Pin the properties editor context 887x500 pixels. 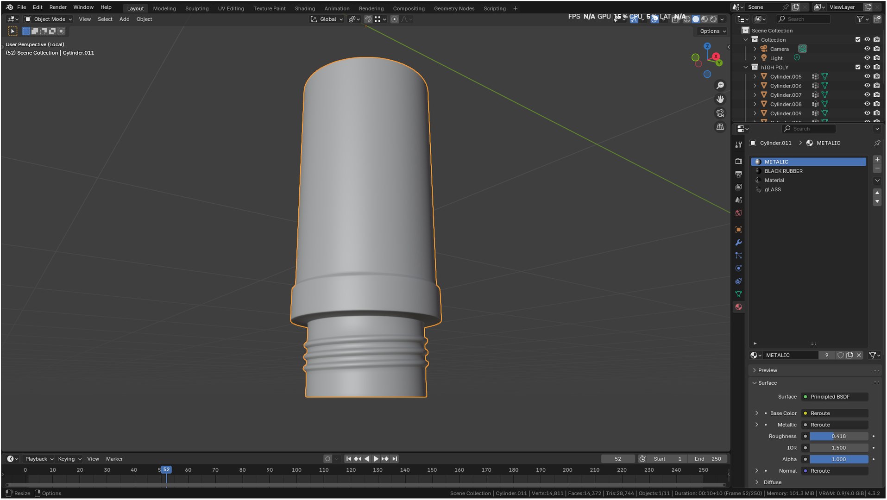pos(877,143)
